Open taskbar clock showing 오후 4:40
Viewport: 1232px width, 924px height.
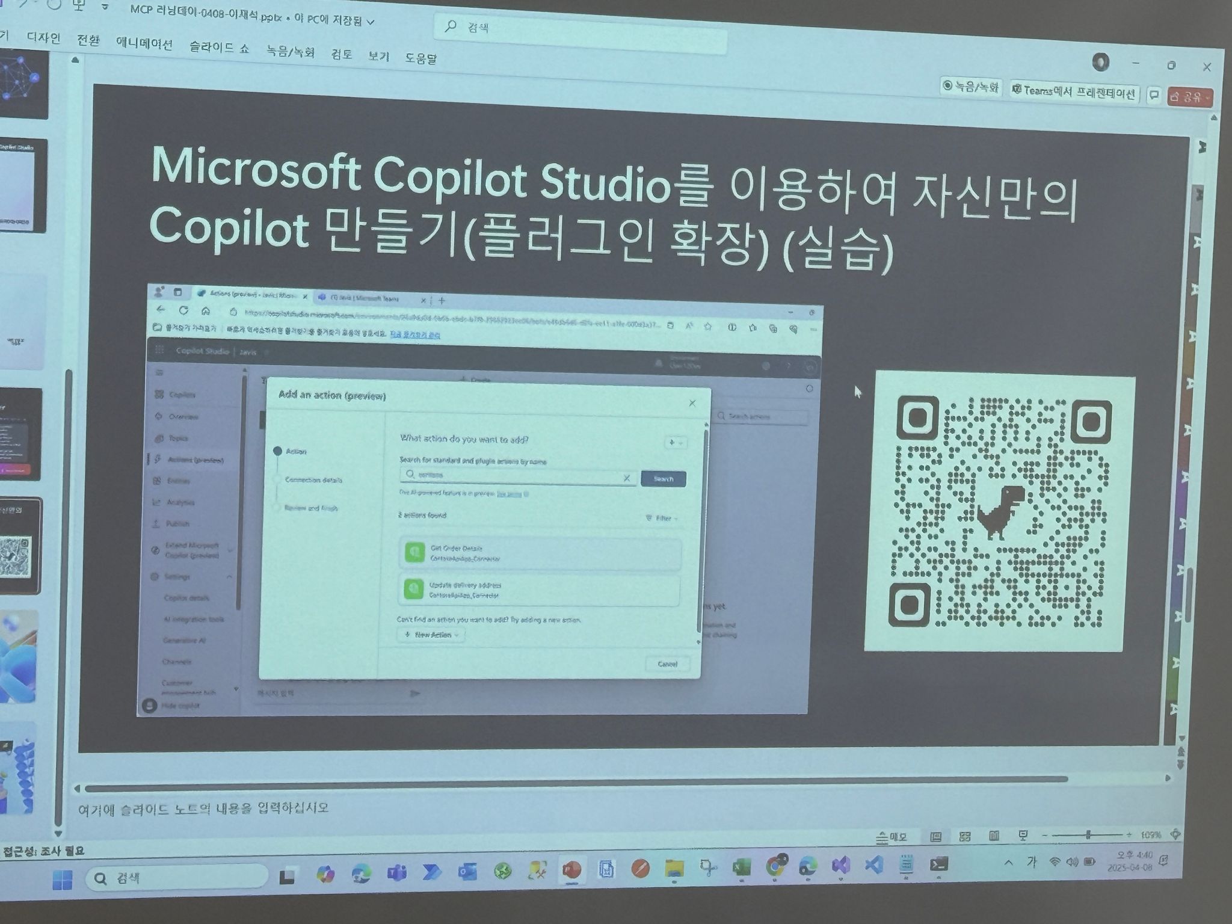pyautogui.click(x=1130, y=861)
